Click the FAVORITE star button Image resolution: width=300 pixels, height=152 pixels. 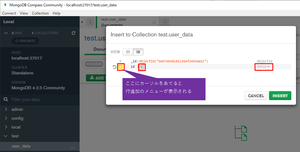click(x=25, y=41)
